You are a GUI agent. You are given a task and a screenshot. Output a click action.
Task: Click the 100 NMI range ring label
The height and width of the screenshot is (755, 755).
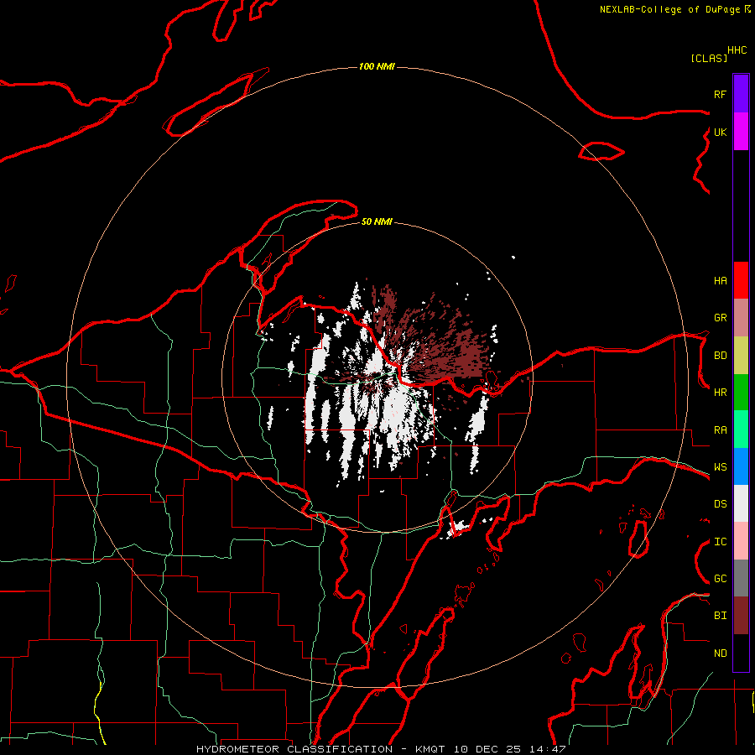[x=377, y=66]
